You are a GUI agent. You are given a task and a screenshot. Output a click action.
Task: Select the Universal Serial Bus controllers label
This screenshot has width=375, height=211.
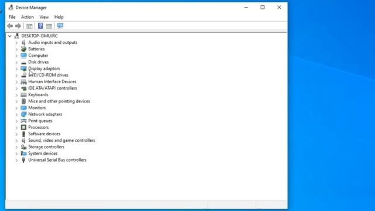tap(57, 160)
